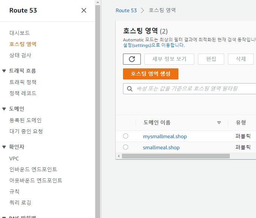This screenshot has height=218, width=256.
Task: Click the 호스팅 영역 생성 button
Action: coord(150,74)
